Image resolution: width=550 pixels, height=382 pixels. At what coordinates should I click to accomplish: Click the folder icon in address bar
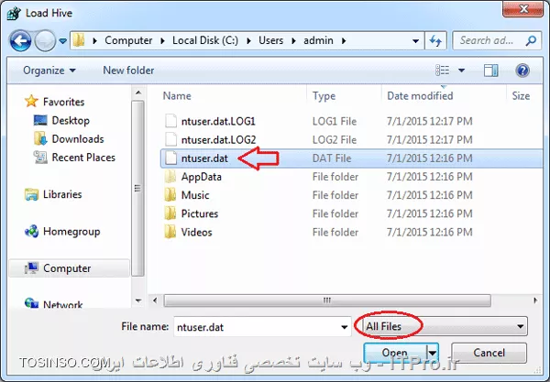[x=79, y=40]
